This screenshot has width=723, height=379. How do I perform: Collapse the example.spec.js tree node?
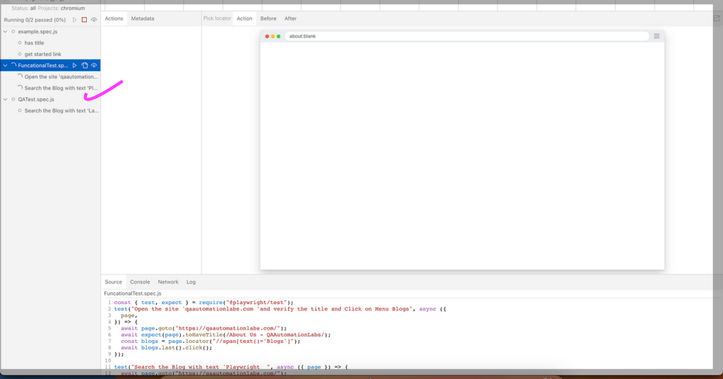[x=6, y=32]
